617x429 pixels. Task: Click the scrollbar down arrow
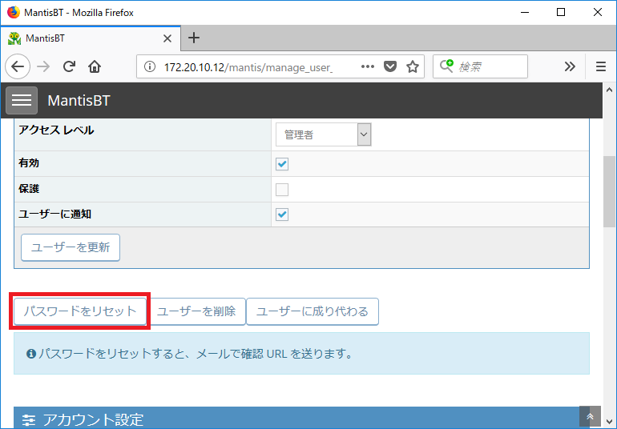(609, 422)
